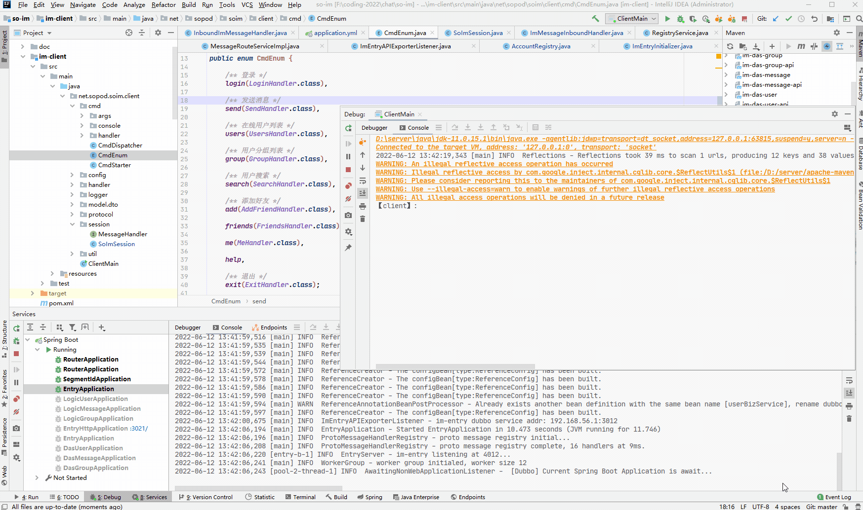Image resolution: width=863 pixels, height=510 pixels.
Task: Run ClientMain with coverage
Action: pyautogui.click(x=693, y=19)
